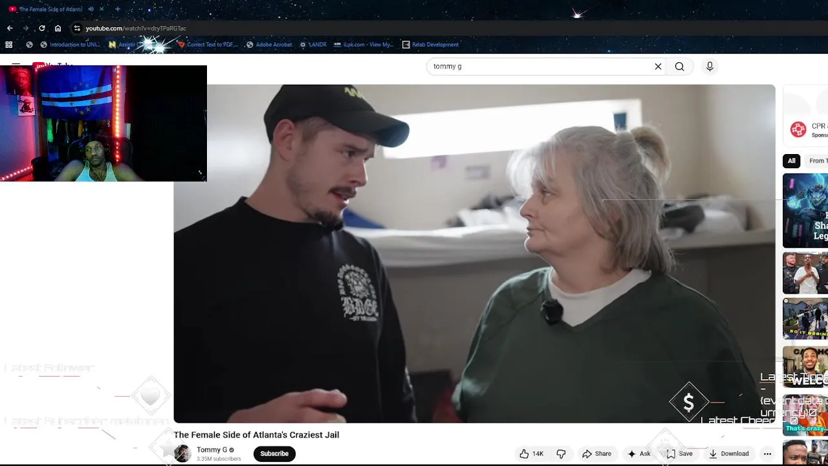
Task: Open site information icon beside URL
Action: pos(77,28)
